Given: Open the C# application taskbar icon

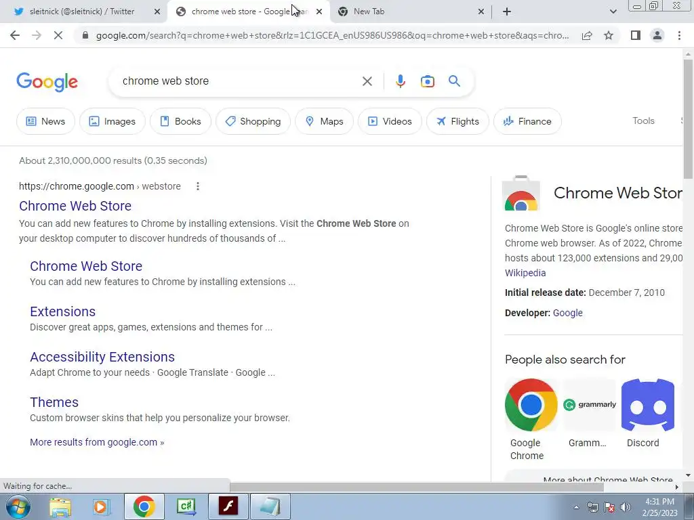Looking at the screenshot, I should [186, 506].
